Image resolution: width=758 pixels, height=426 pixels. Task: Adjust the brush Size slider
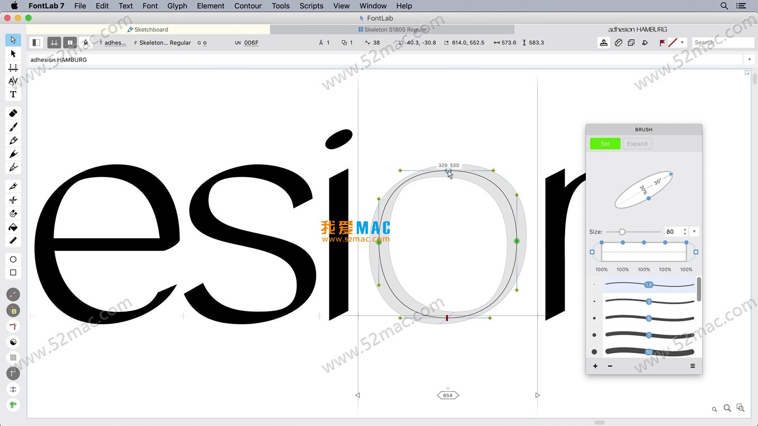pyautogui.click(x=633, y=232)
